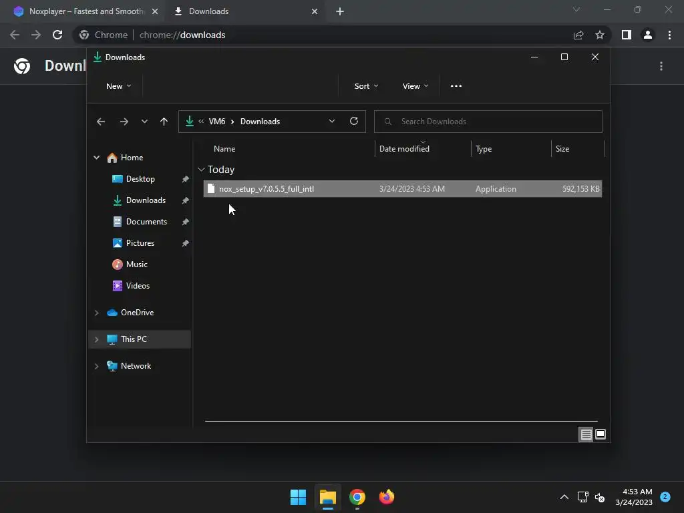684x513 pixels.
Task: Open Chrome three-dot menu
Action: point(669,35)
